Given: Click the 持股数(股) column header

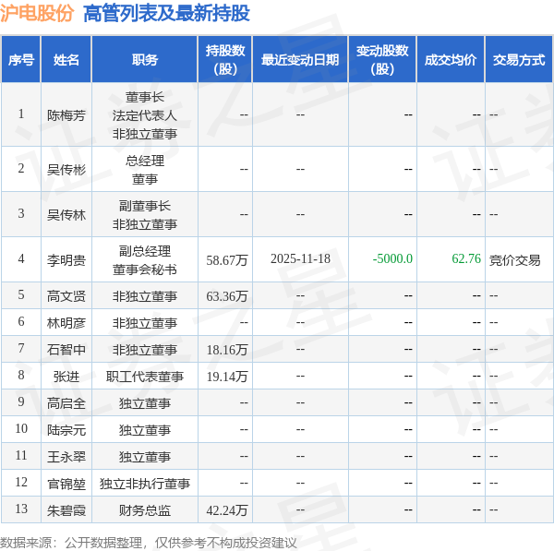Looking at the screenshot, I should point(224,60).
